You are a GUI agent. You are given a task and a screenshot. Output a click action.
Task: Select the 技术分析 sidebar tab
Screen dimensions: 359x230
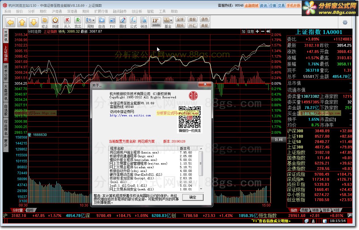pyautogui.click(x=6, y=73)
